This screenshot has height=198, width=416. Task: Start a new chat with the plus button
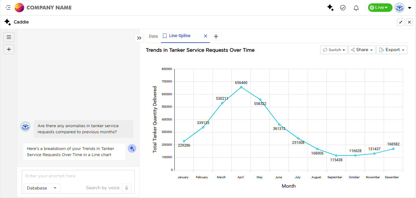pos(9,49)
